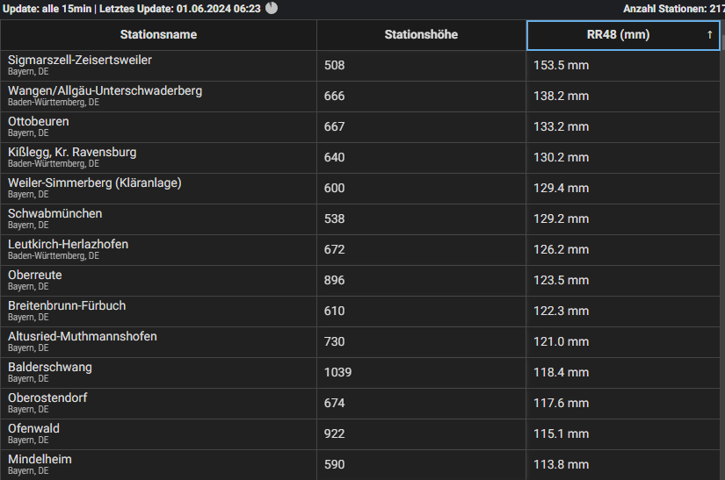The height and width of the screenshot is (480, 725).
Task: Sort table by Stationsname column header
Action: pyautogui.click(x=158, y=34)
